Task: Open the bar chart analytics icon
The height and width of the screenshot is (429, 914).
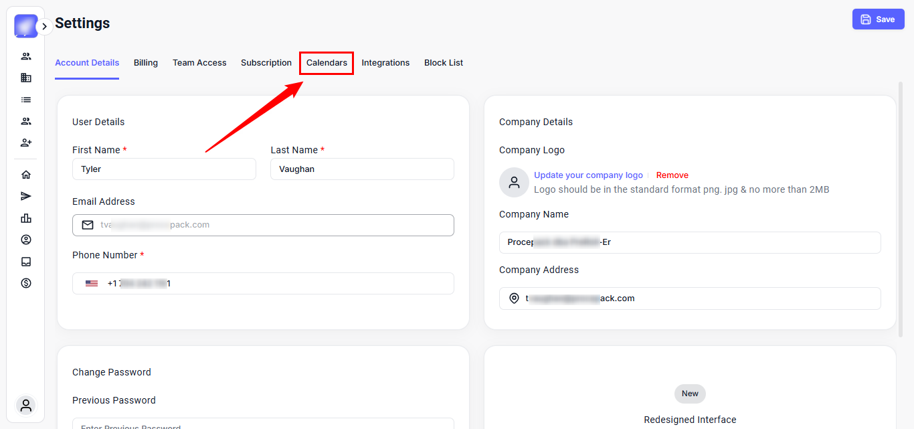Action: pos(26,218)
